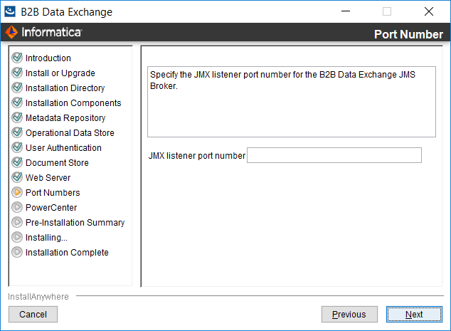
Task: Select the Document Store label
Action: tap(57, 163)
